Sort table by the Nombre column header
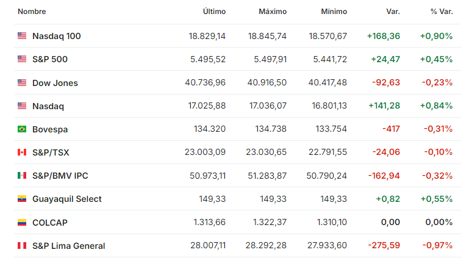Screen dimensions: 461x258 32,12
